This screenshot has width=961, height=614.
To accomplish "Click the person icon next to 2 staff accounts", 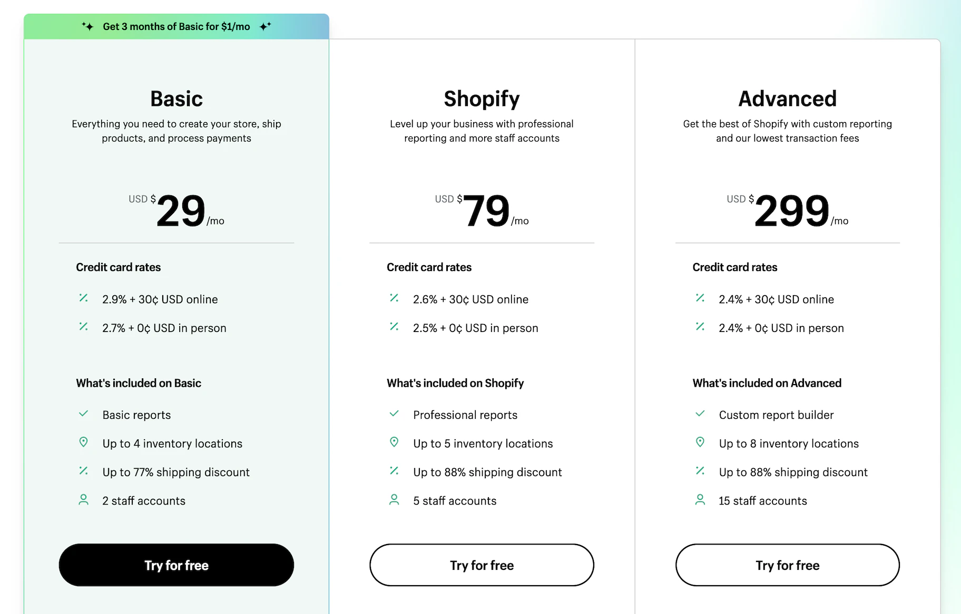I will tap(83, 500).
